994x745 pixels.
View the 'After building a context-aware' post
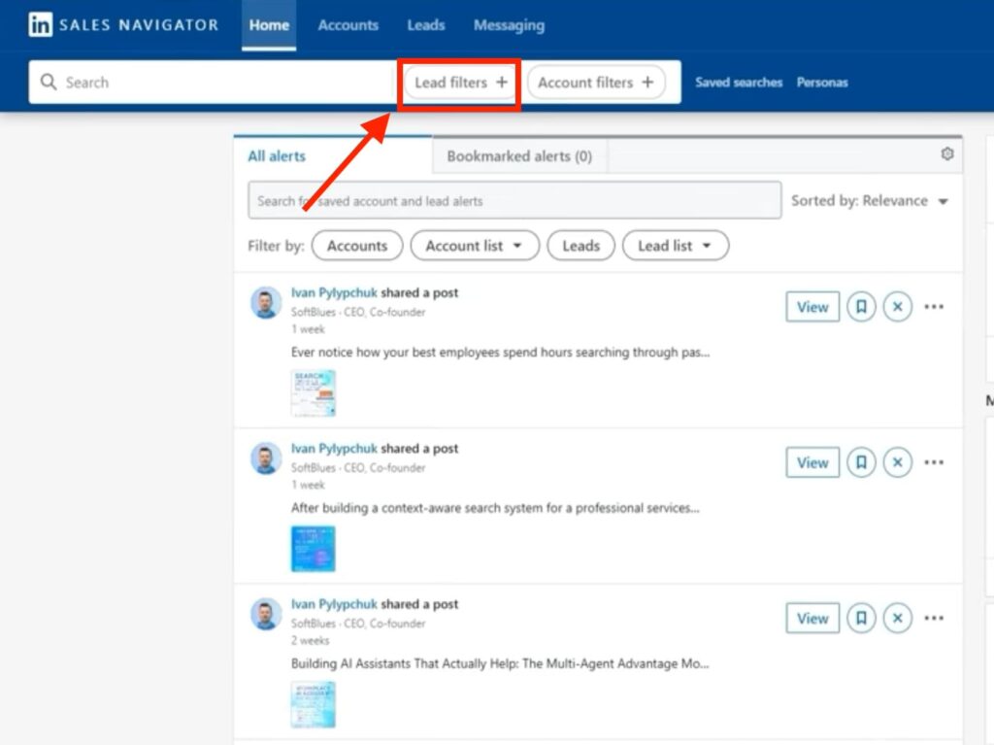[x=812, y=462]
